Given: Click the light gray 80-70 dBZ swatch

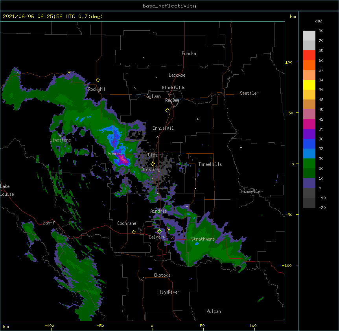Looking at the screenshot, I should coord(309,36).
